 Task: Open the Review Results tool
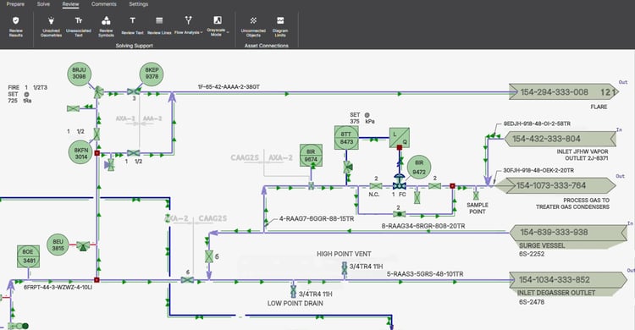coord(16,27)
